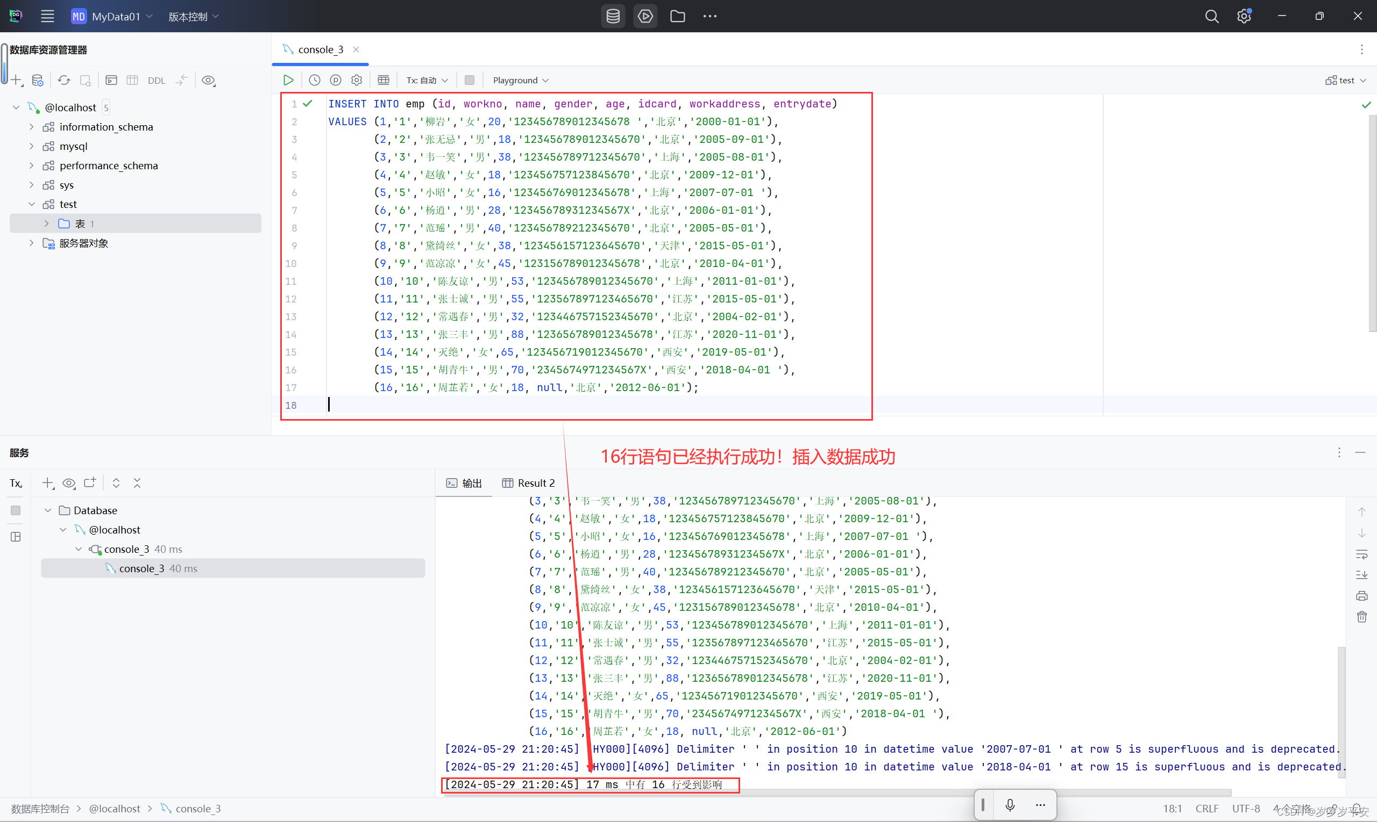1377x822 pixels.
Task: Switch to the 输出 output tab
Action: coord(471,483)
